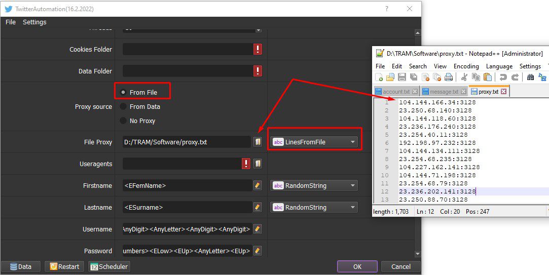Click the Data Folder input field
The height and width of the screenshot is (275, 549).
tap(188, 71)
